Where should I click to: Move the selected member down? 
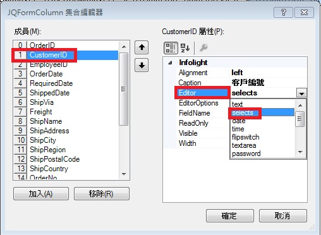[142, 65]
